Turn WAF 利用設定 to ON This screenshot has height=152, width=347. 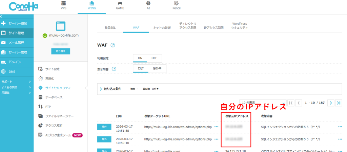[x=140, y=58]
